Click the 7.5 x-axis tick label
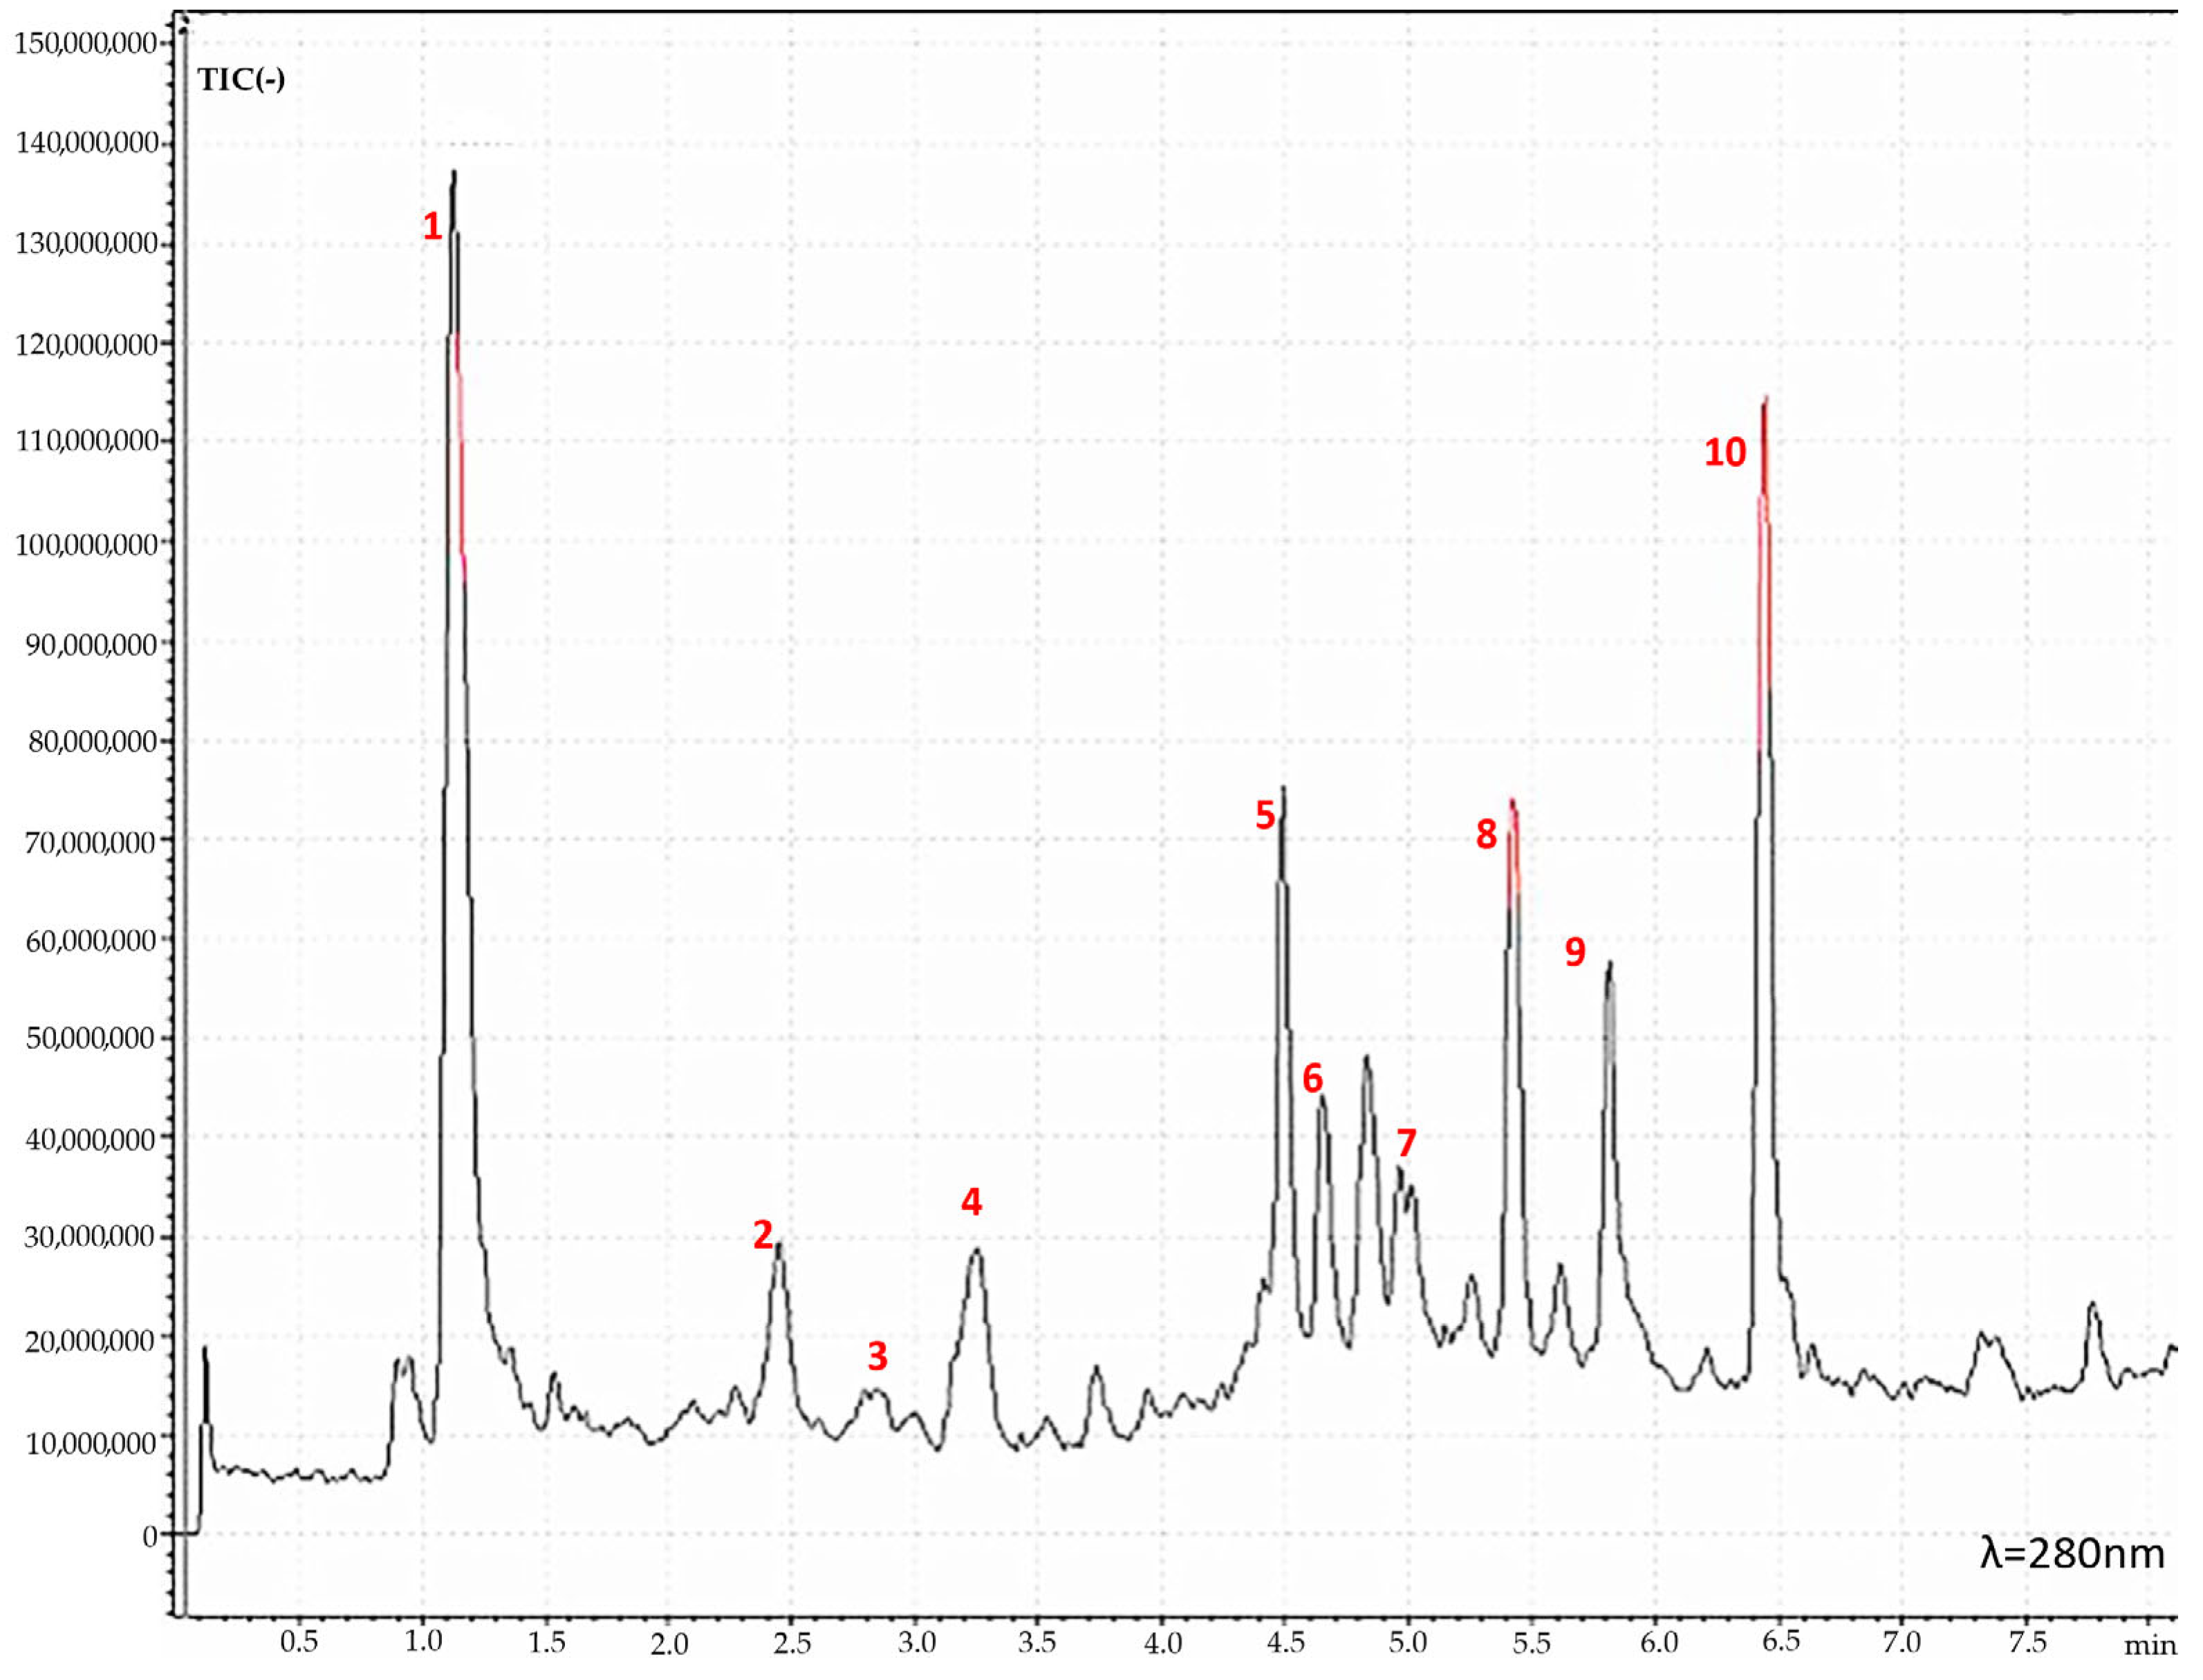 [x=2027, y=1642]
